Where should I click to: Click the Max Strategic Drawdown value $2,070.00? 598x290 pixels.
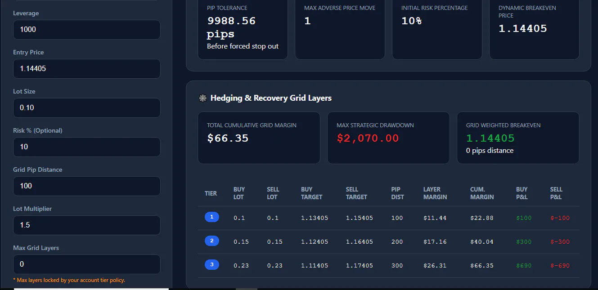(x=368, y=138)
